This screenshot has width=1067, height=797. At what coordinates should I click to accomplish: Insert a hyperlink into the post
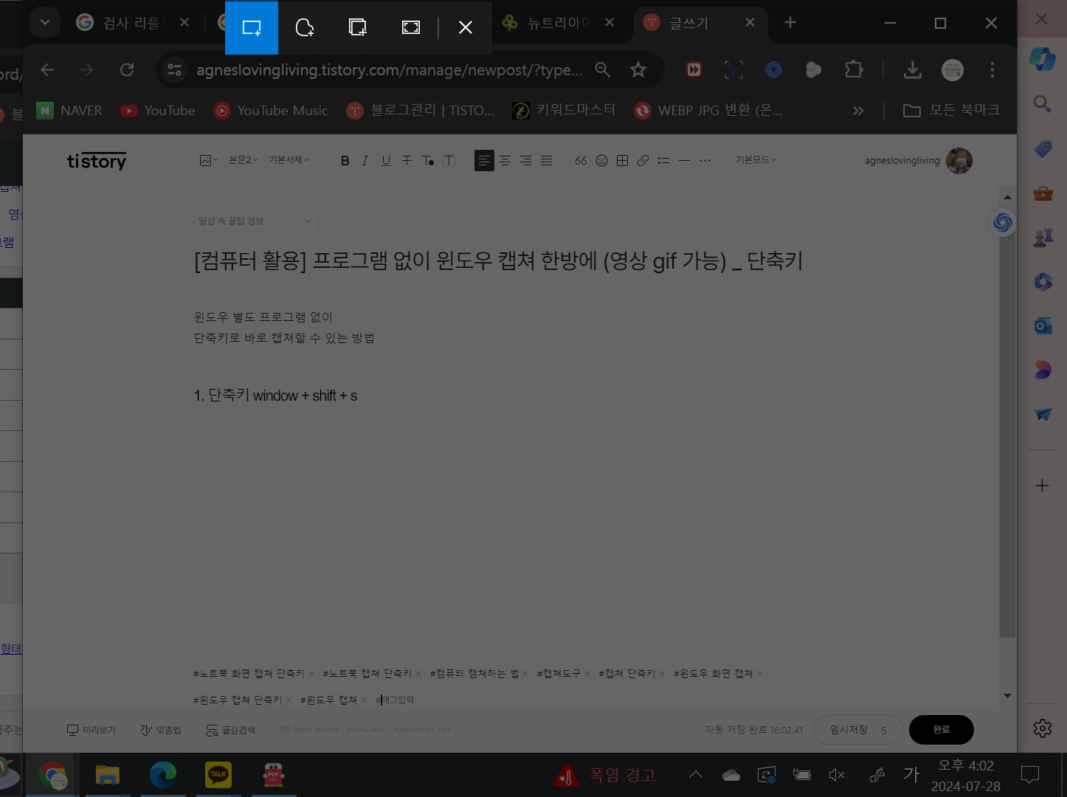(643, 160)
